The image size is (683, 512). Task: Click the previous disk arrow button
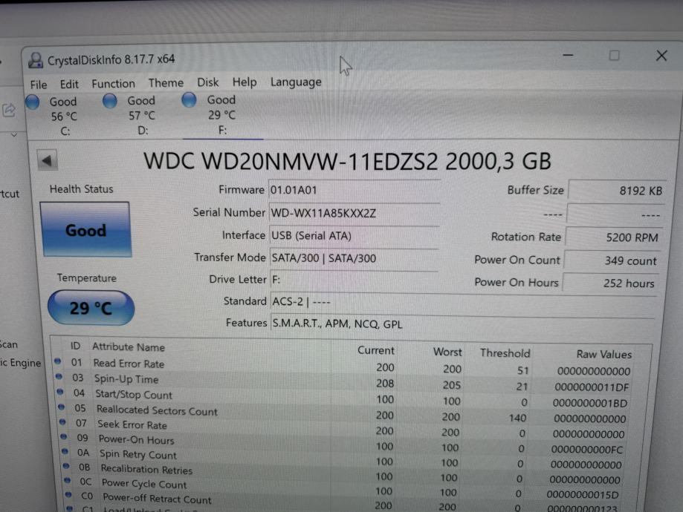(x=48, y=160)
